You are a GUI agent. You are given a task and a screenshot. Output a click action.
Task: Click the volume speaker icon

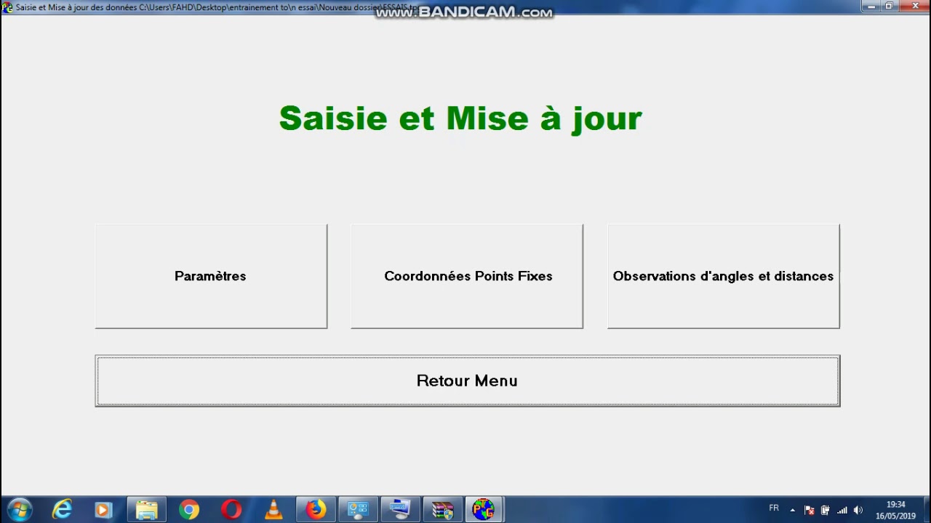tap(858, 510)
